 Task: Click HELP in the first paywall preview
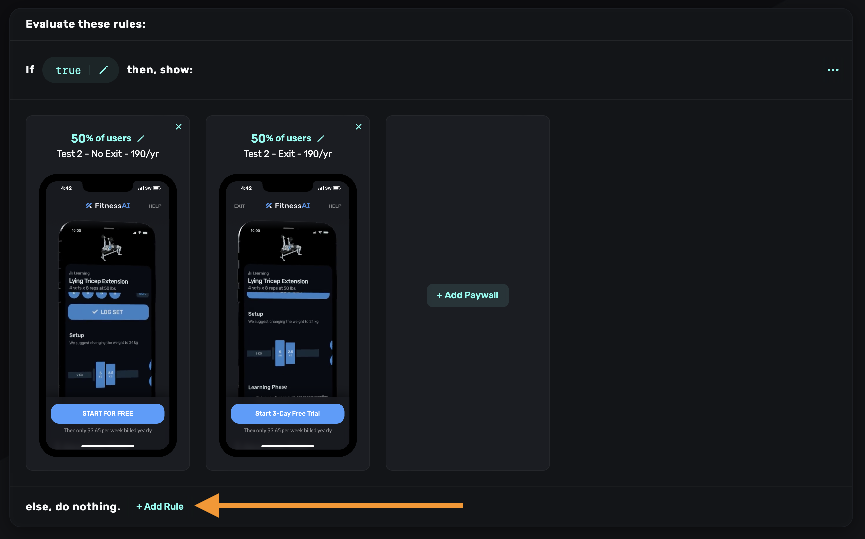[155, 206]
